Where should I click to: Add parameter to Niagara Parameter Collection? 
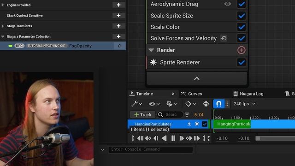tap(118, 36)
